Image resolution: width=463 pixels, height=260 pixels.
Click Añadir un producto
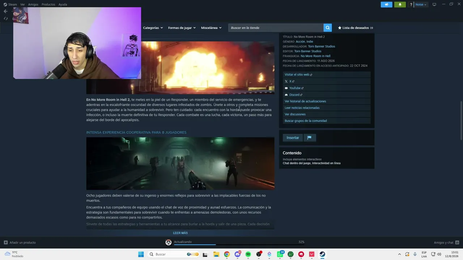pyautogui.click(x=20, y=242)
